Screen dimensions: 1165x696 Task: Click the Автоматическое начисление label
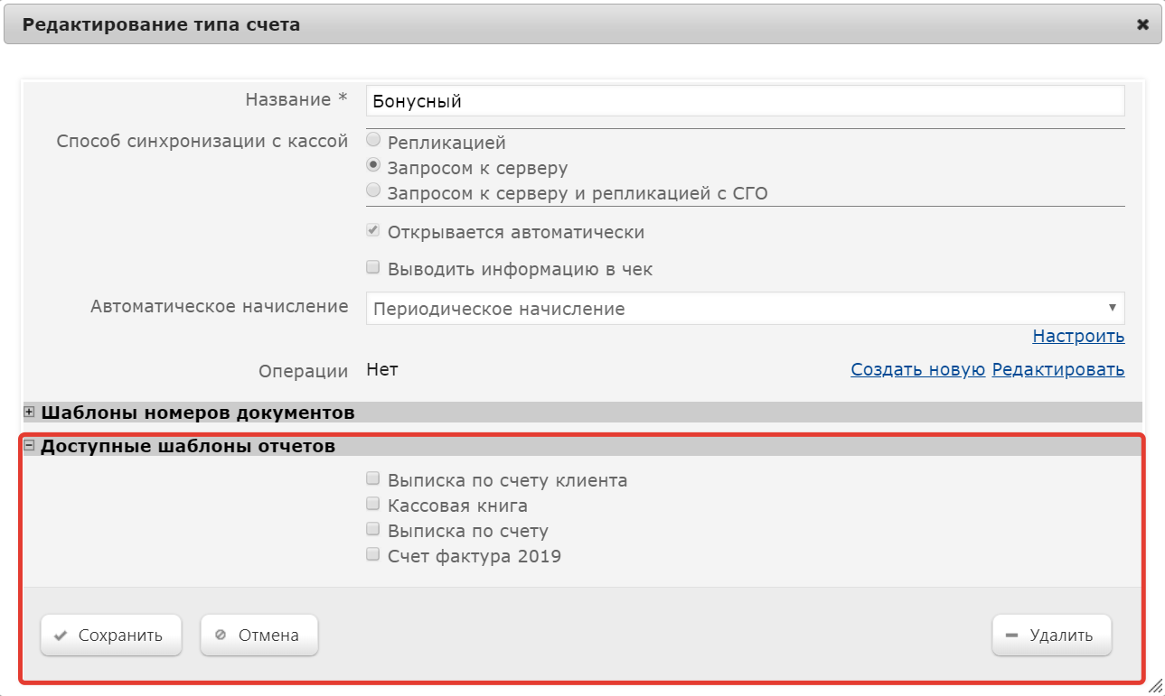pos(220,306)
